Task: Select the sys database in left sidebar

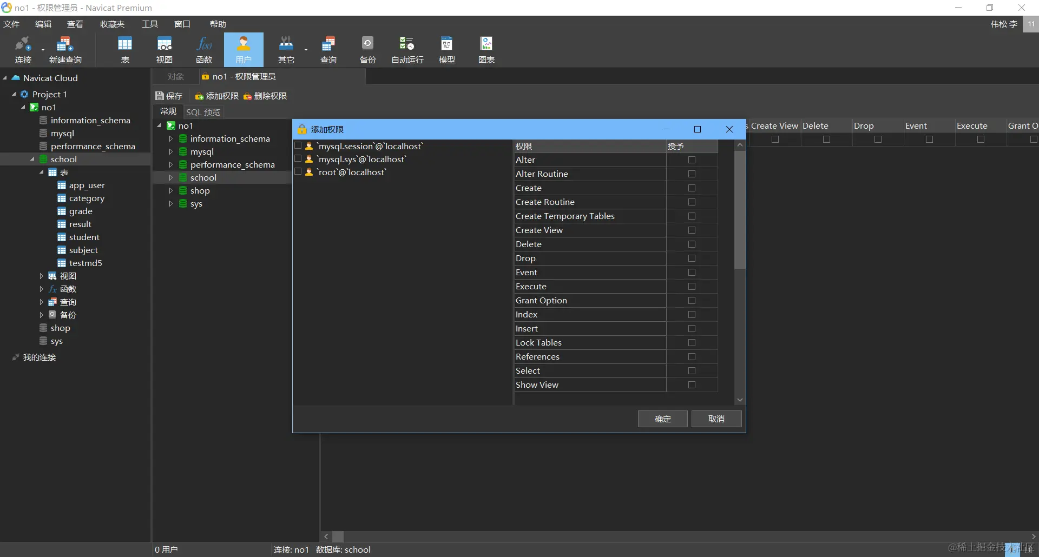Action: (56, 341)
